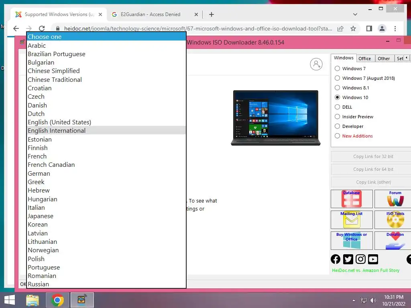This screenshot has height=308, width=411.
Task: Toggle Chrome side panel icon
Action: pos(369,28)
